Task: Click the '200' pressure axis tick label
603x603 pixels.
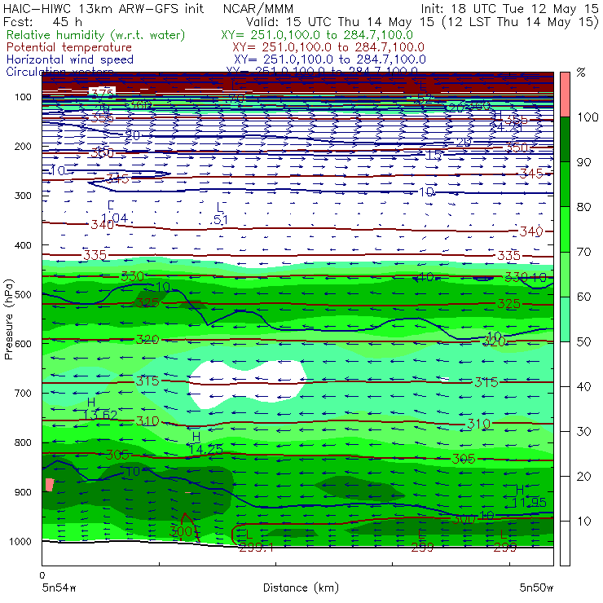Action: (23, 147)
